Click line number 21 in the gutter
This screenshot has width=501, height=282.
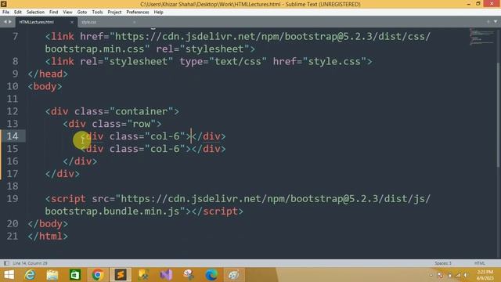[13, 236]
